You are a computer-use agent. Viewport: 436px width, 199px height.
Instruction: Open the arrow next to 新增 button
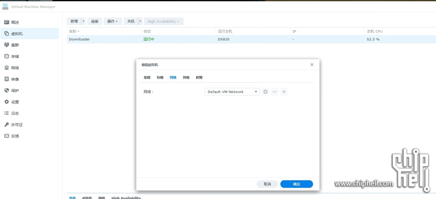click(x=83, y=21)
